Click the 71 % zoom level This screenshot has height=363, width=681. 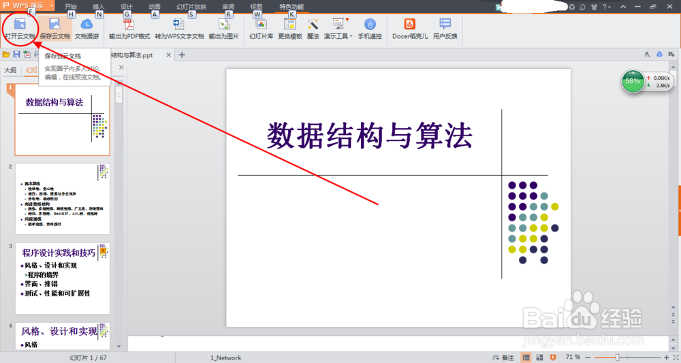(573, 357)
